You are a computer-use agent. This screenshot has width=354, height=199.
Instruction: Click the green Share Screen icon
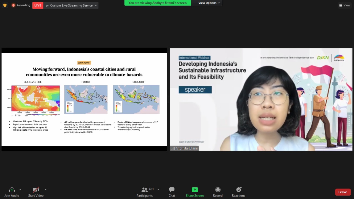(195, 190)
